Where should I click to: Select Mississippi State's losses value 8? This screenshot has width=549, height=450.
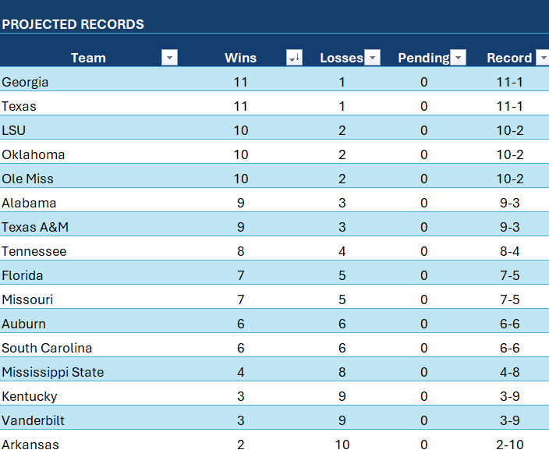[342, 372]
